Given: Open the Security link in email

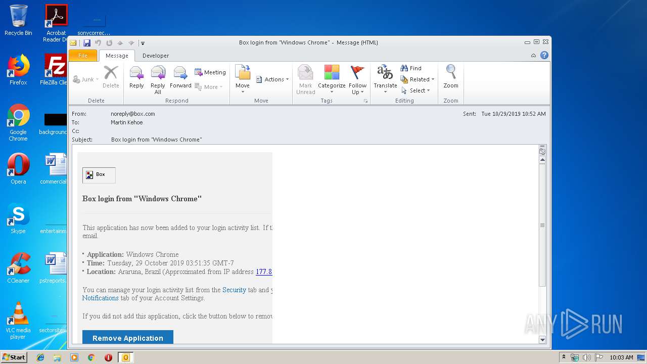Looking at the screenshot, I should [x=234, y=290].
